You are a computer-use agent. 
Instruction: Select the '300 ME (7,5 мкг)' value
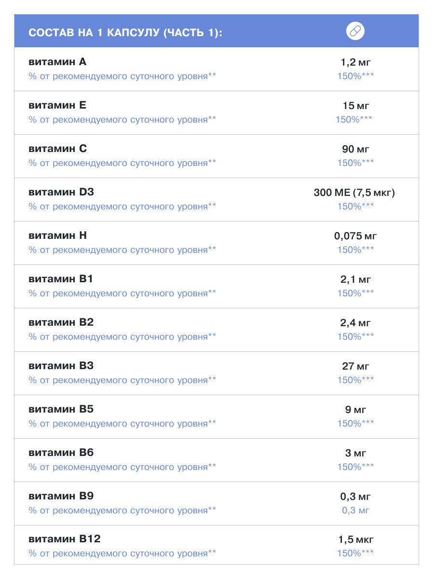pyautogui.click(x=354, y=193)
